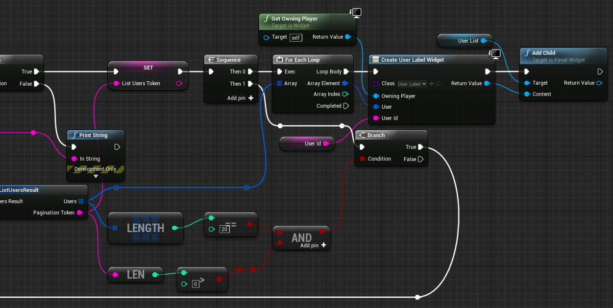Viewport: 613px width, 308px height.
Task: Click the User List variable output pin
Action: pyautogui.click(x=483, y=41)
